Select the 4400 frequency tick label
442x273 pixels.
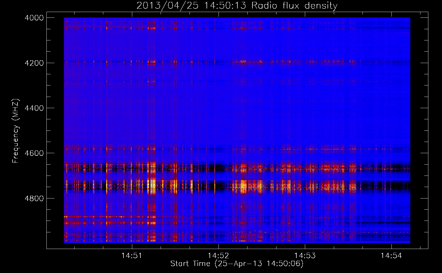[x=34, y=108]
